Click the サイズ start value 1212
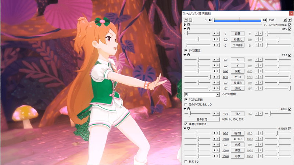 tap(225, 77)
